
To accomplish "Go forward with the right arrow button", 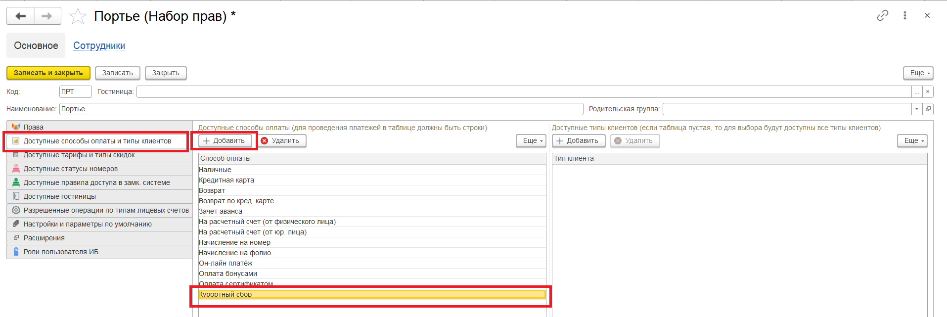I will (47, 16).
